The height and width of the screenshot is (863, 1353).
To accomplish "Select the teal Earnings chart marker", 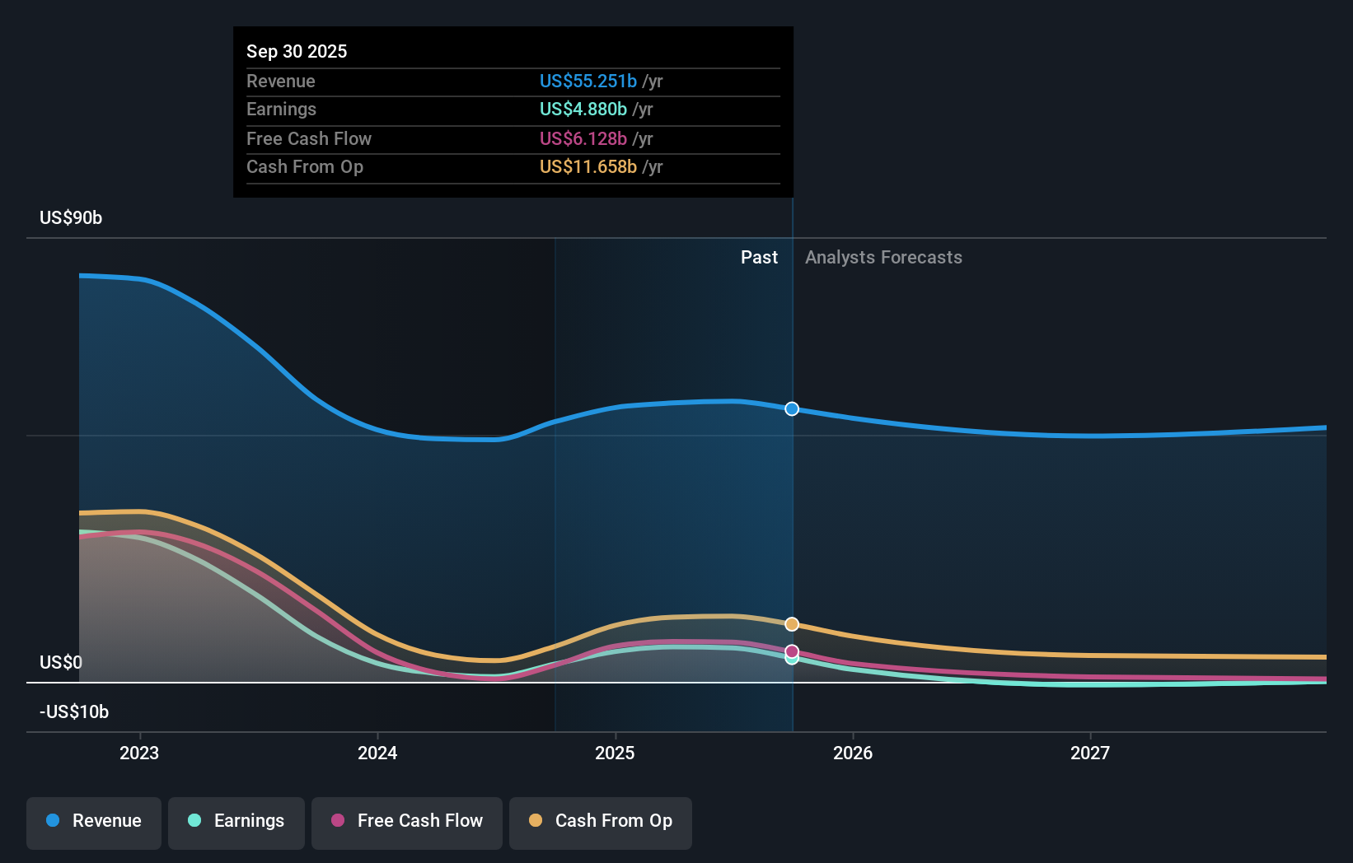I will (x=790, y=659).
